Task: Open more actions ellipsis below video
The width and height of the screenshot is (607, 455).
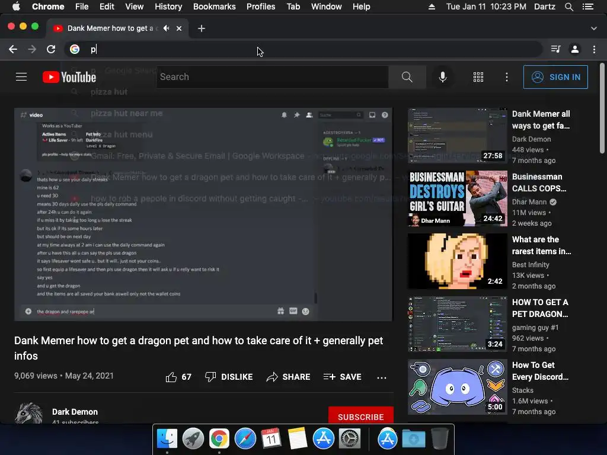Action: [x=382, y=377]
